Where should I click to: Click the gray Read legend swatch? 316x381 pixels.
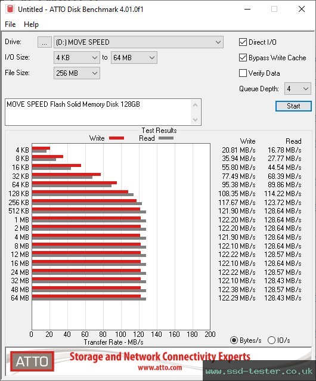[x=166, y=138]
